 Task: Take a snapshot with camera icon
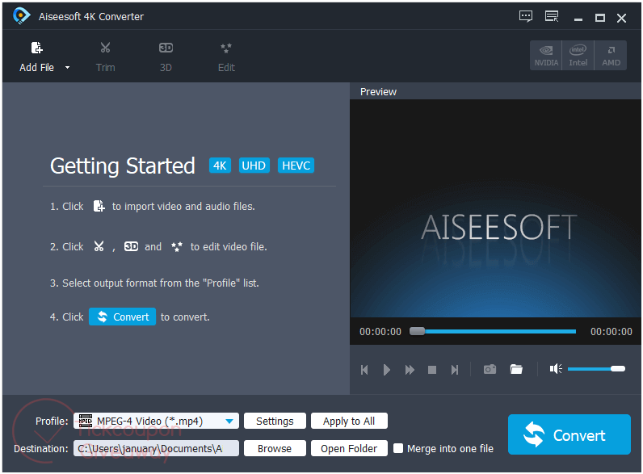(x=490, y=370)
